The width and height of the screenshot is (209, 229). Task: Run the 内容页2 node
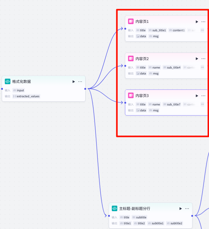(x=197, y=59)
